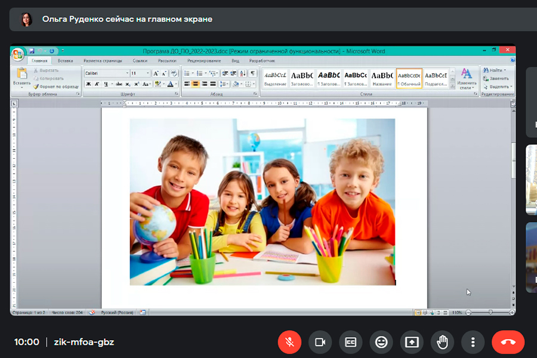The image size is (537, 358).
Task: Apply the text highlight color
Action: coord(157,84)
